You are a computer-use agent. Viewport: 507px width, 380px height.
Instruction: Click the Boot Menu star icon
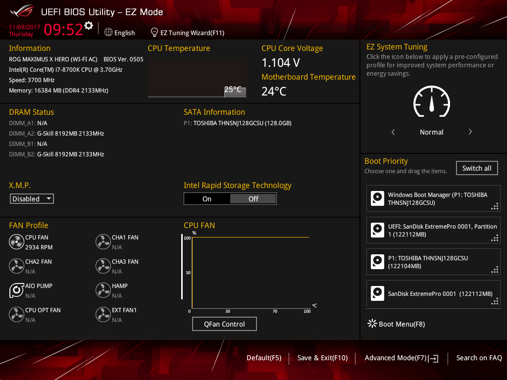click(x=372, y=324)
